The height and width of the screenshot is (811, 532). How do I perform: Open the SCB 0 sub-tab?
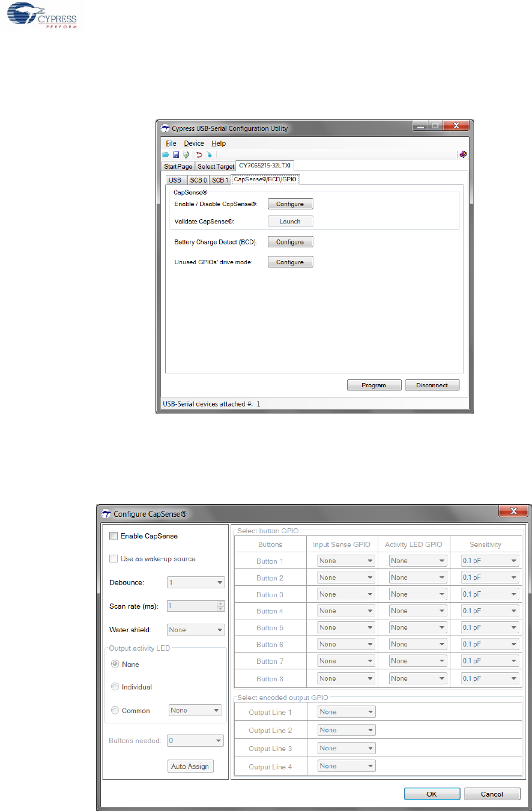[x=198, y=180]
